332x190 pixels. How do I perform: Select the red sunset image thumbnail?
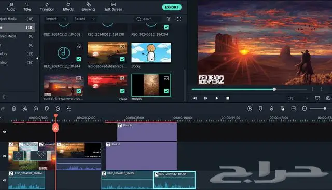click(x=107, y=85)
